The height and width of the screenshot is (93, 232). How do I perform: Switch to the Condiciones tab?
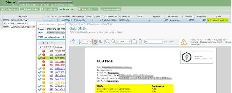tap(49, 9)
